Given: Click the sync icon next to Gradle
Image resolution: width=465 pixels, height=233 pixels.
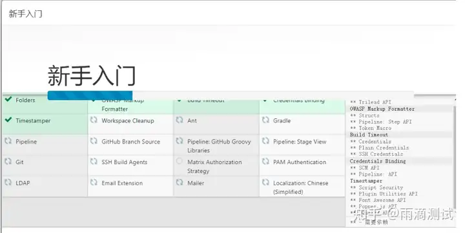Looking at the screenshot, I should point(265,120).
